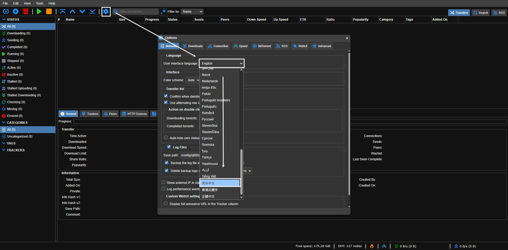Click the Filter torrent list input field
Screen dimensions: 508x250
(138, 12)
